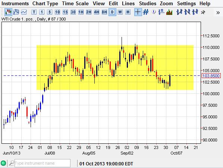Toggle the chart grid hash icon
223x168 pixels.
pyautogui.click(x=146, y=12)
